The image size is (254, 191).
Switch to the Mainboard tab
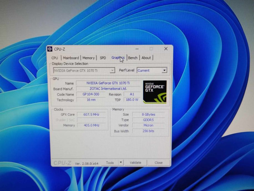pos(71,58)
